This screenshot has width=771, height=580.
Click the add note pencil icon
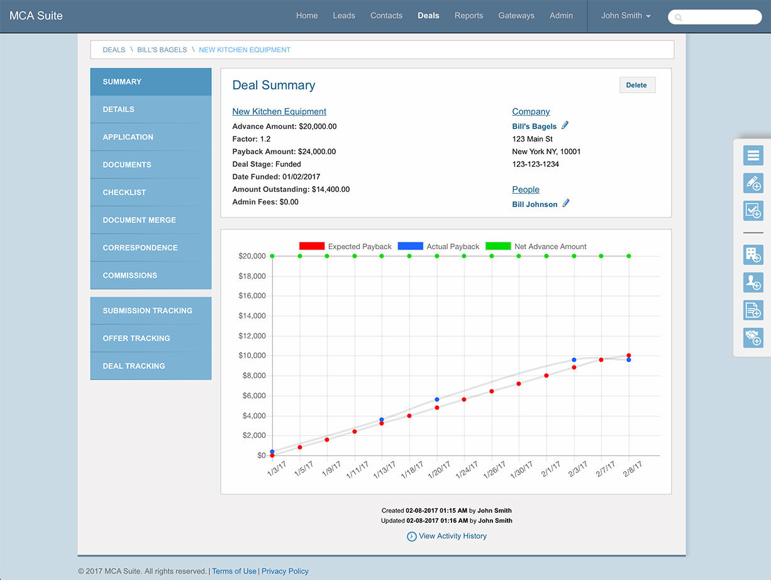753,183
